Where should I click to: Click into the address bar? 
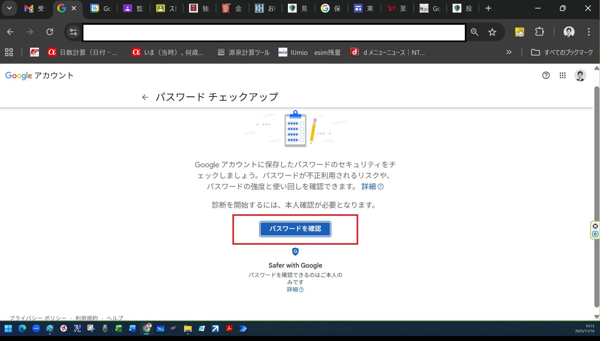[x=274, y=32]
